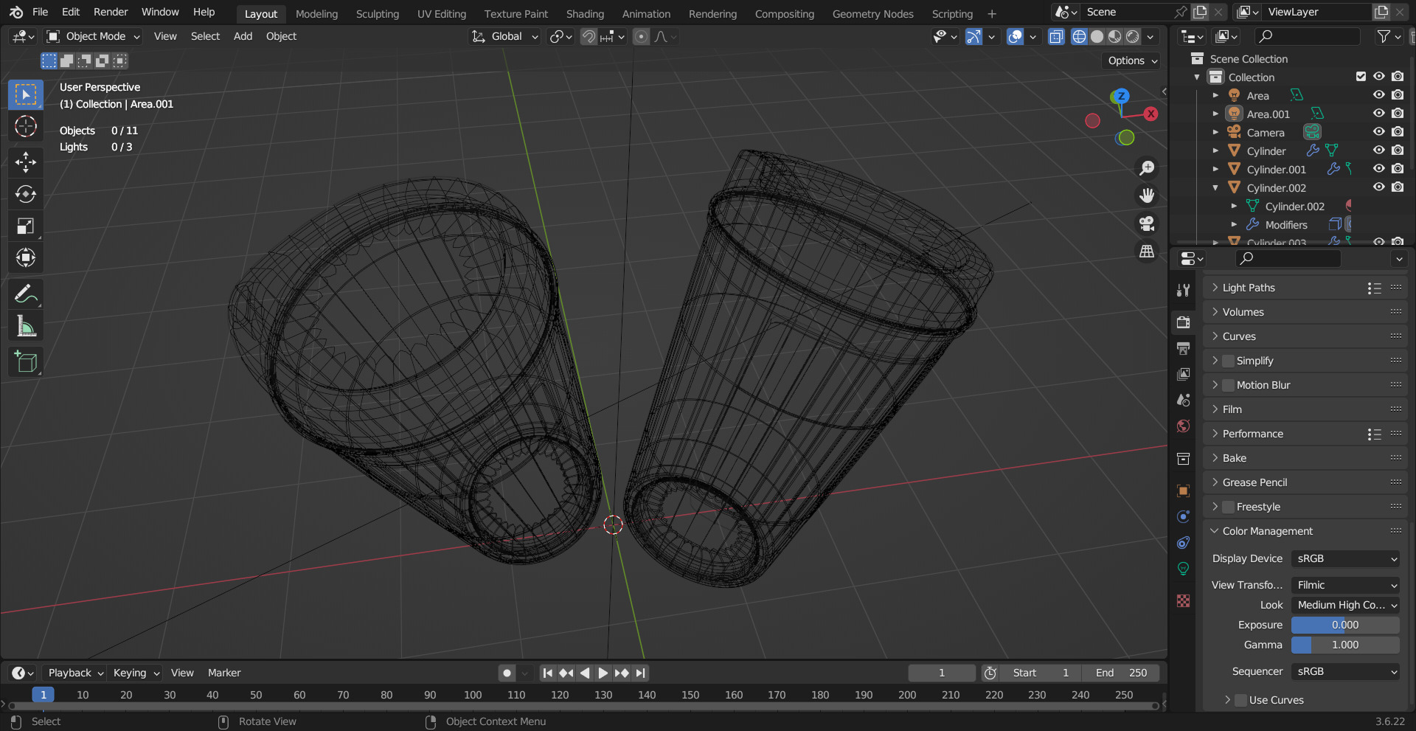Enable the Use Curves checkbox
This screenshot has width=1416, height=731.
[1241, 700]
